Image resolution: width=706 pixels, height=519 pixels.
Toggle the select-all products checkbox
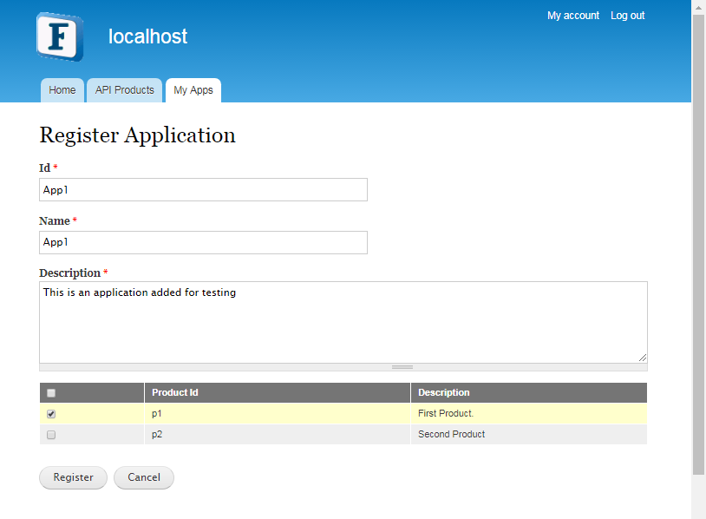51,393
